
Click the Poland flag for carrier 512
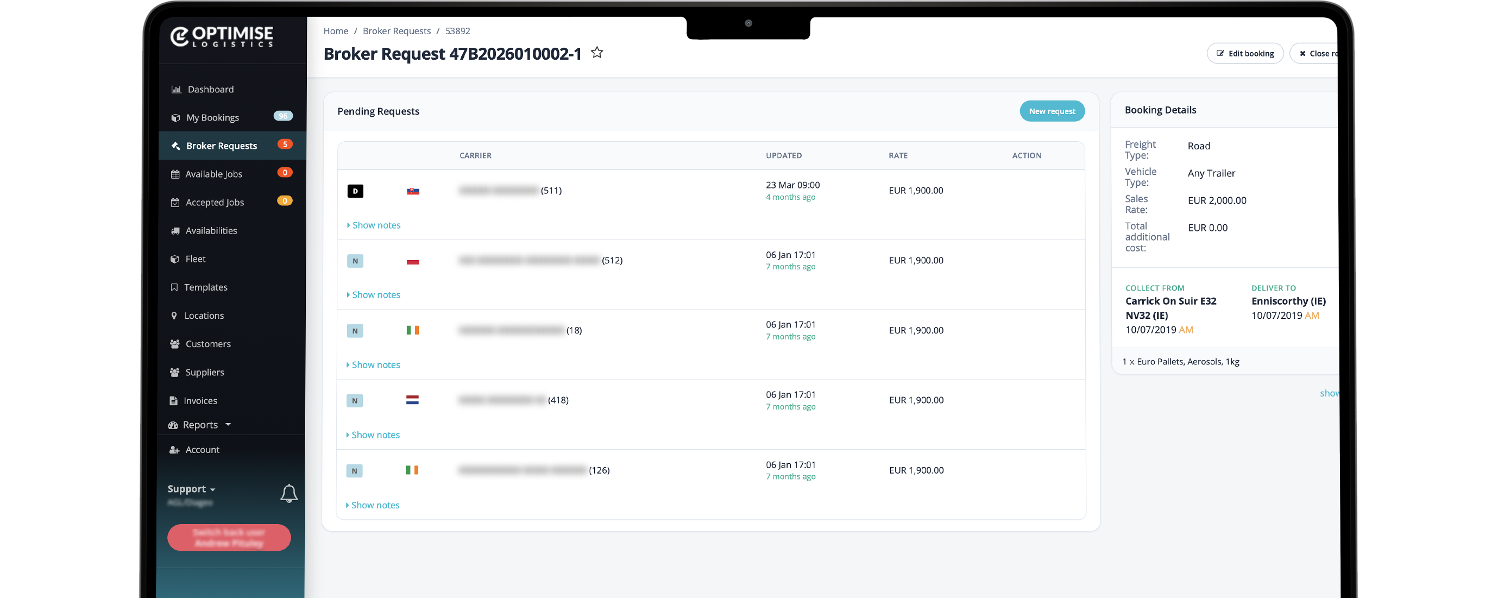413,261
